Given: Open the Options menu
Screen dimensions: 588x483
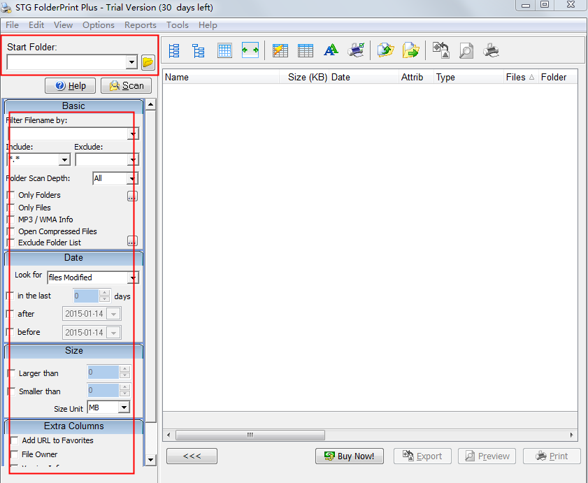Looking at the screenshot, I should tap(99, 25).
